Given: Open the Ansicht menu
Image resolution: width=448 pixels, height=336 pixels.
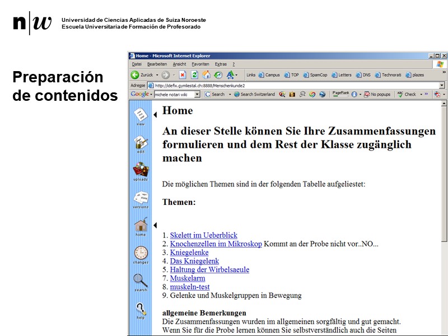Looking at the screenshot, I should (179, 64).
